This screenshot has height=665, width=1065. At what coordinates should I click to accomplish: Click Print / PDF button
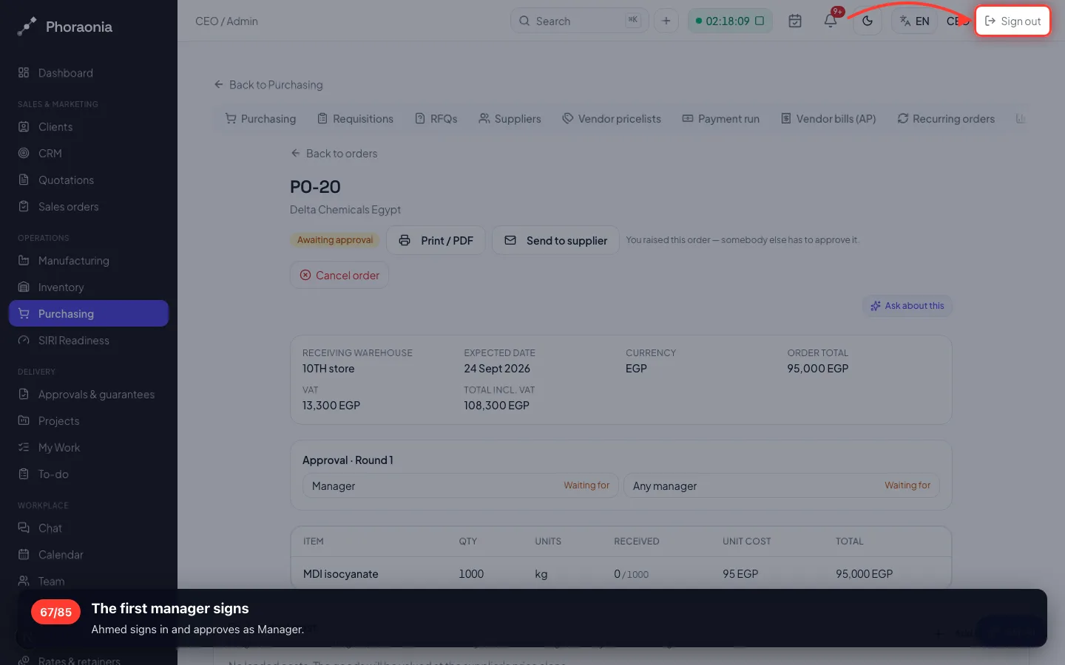436,240
